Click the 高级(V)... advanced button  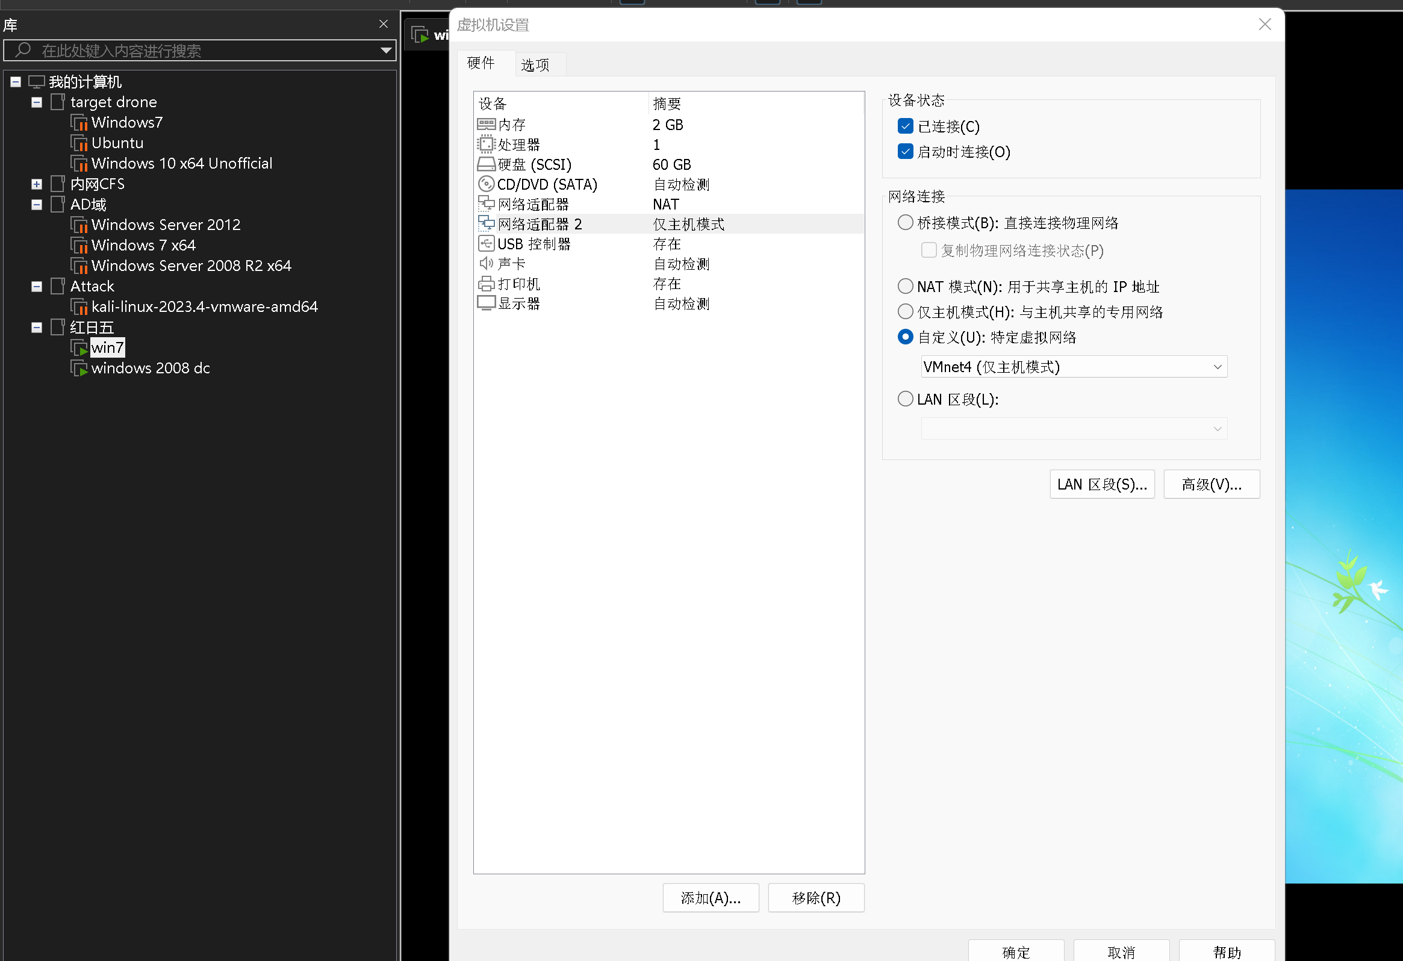(1211, 484)
